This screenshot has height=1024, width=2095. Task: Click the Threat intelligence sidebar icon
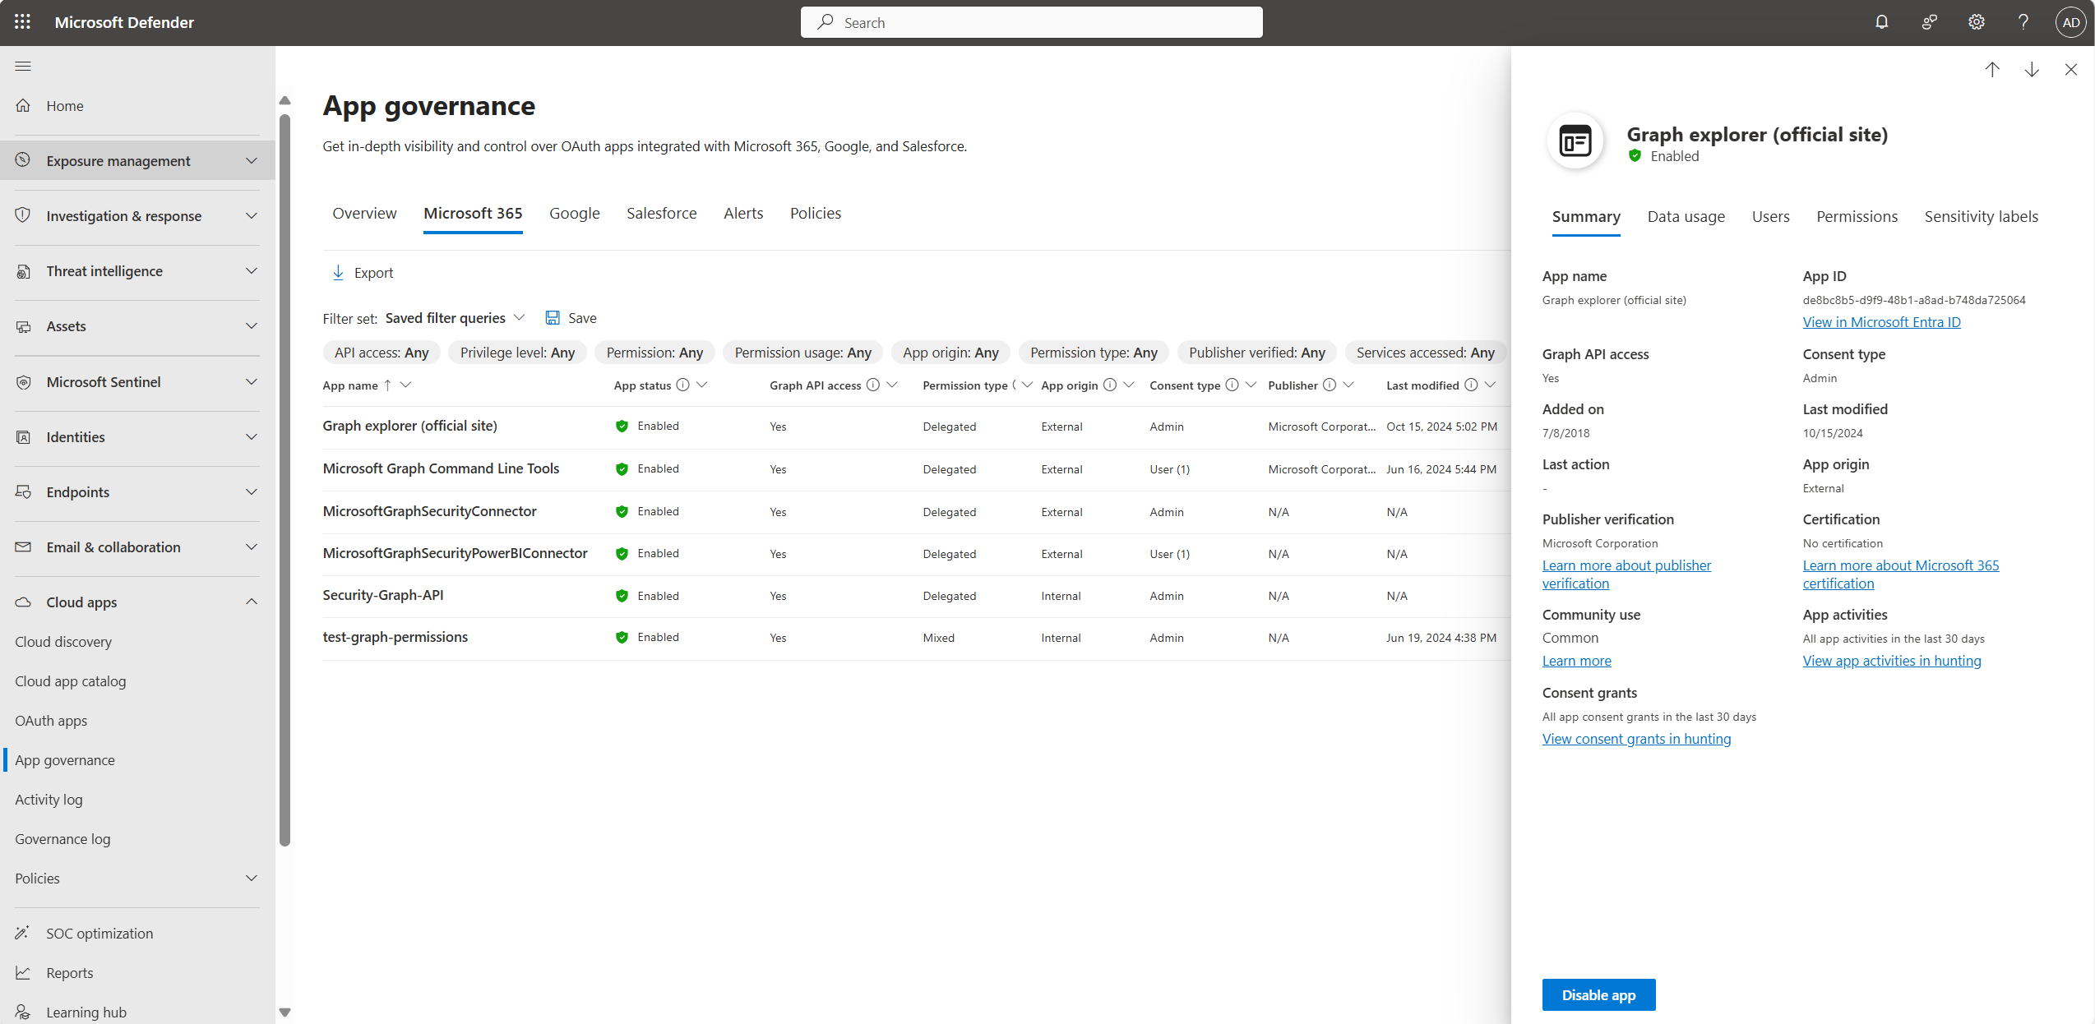click(24, 271)
